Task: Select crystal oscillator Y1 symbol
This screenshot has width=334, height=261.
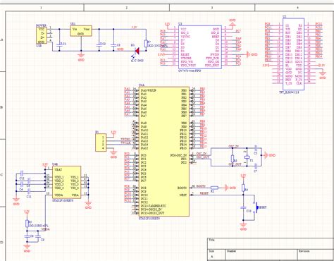Action: coord(247,157)
